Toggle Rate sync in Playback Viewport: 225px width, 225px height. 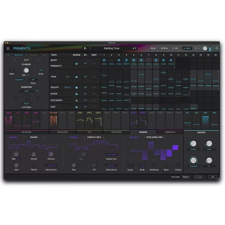28,75
